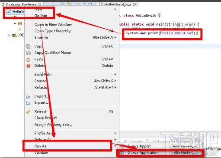This screenshot has width=221, height=158.
Task: Click the package icon in the tree
Action: click(20, 23)
